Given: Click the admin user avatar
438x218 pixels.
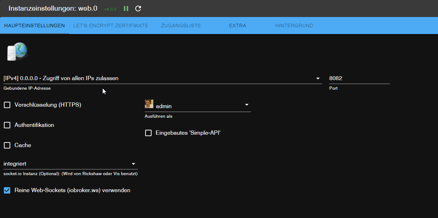Looking at the screenshot, I should coord(149,104).
